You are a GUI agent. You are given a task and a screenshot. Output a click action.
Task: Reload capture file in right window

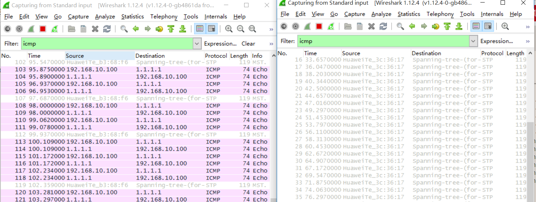(x=383, y=26)
